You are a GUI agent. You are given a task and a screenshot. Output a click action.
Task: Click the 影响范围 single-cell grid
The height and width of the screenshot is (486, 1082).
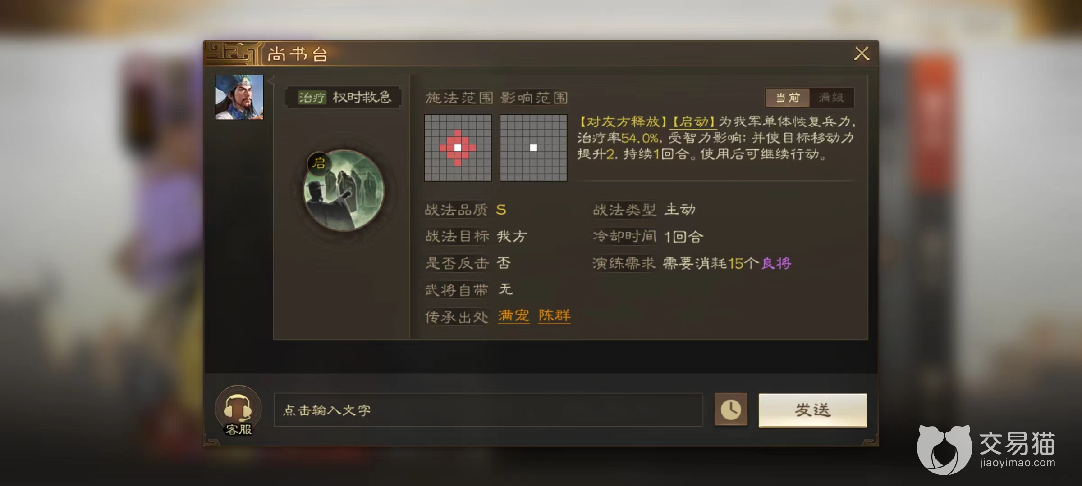(x=533, y=148)
